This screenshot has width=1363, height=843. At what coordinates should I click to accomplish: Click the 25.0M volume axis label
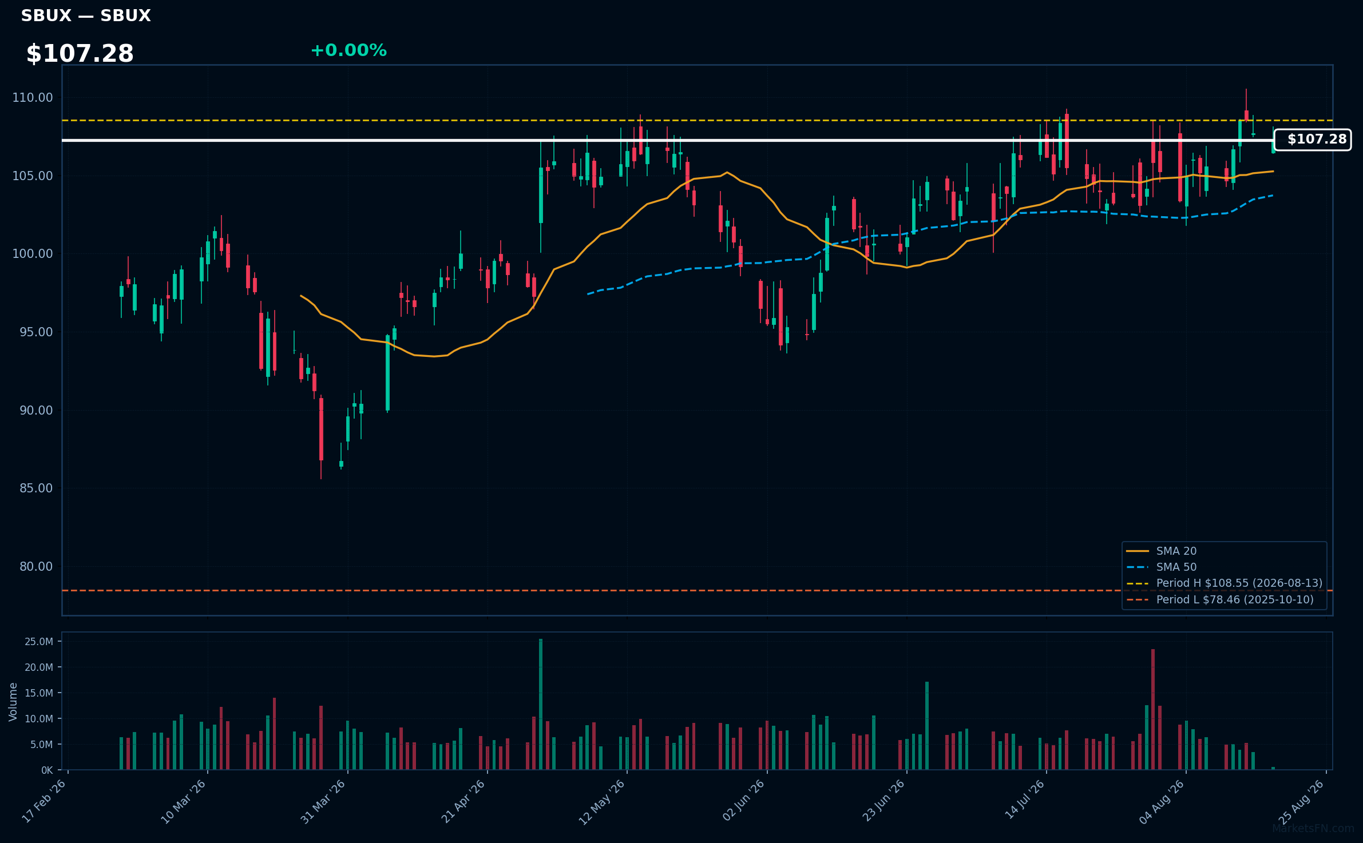pyautogui.click(x=39, y=642)
